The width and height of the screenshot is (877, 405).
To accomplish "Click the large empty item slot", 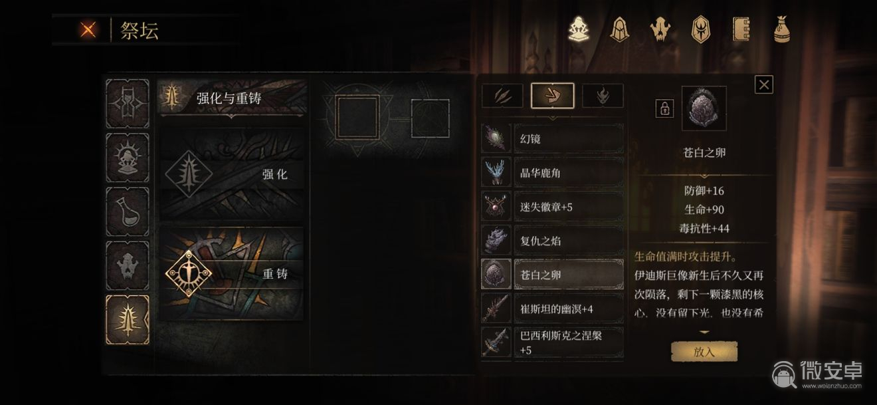I will [x=357, y=118].
